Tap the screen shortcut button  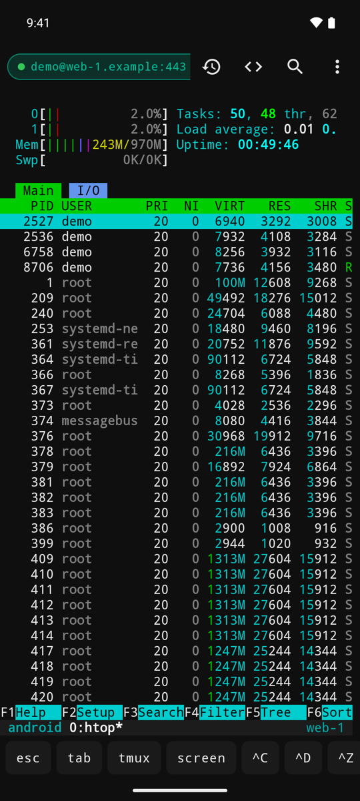tap(201, 758)
